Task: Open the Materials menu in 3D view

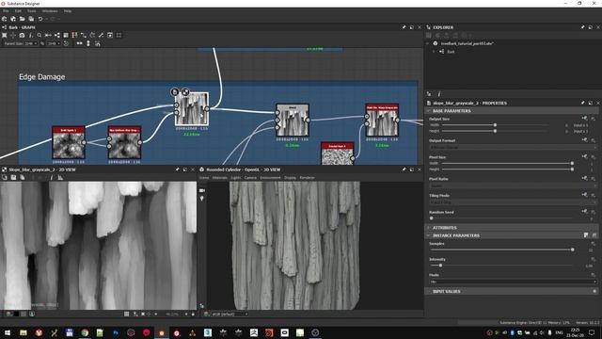Action: (x=219, y=178)
